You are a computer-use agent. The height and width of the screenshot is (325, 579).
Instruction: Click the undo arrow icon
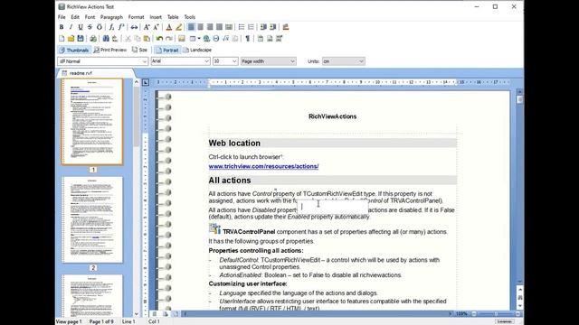(159, 38)
